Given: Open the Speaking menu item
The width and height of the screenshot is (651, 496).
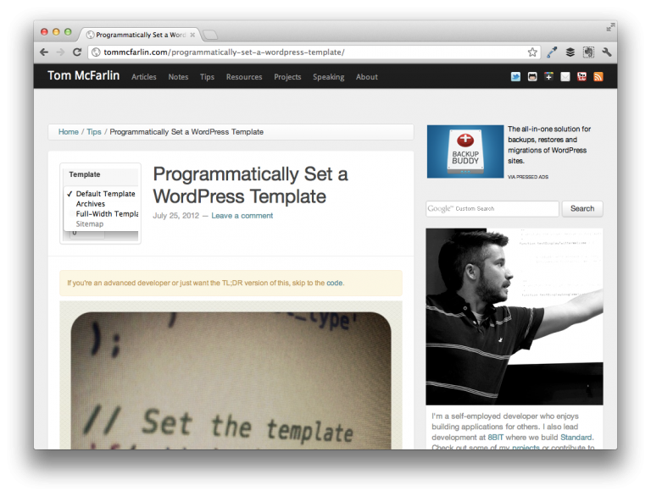Looking at the screenshot, I should pos(328,77).
